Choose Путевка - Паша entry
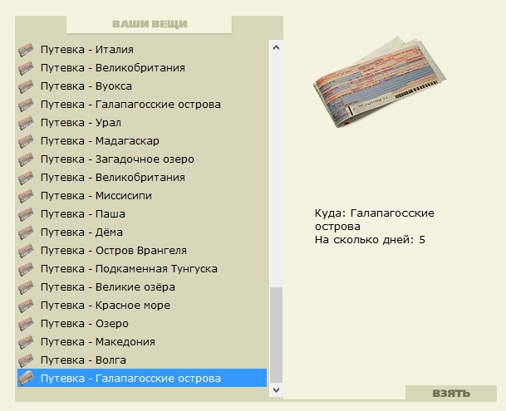The image size is (506, 411). pos(142,214)
